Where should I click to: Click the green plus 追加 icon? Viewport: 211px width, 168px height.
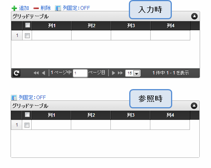click(14, 8)
